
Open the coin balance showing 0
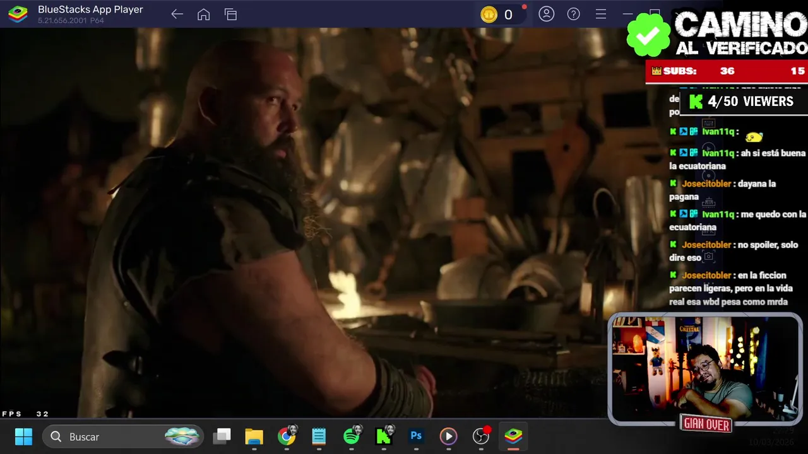pos(502,15)
